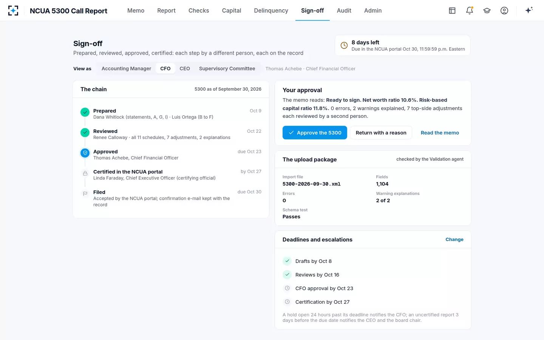Image resolution: width=544 pixels, height=340 pixels.
Task: Click the green check icon for Reviewed step
Action: click(85, 133)
